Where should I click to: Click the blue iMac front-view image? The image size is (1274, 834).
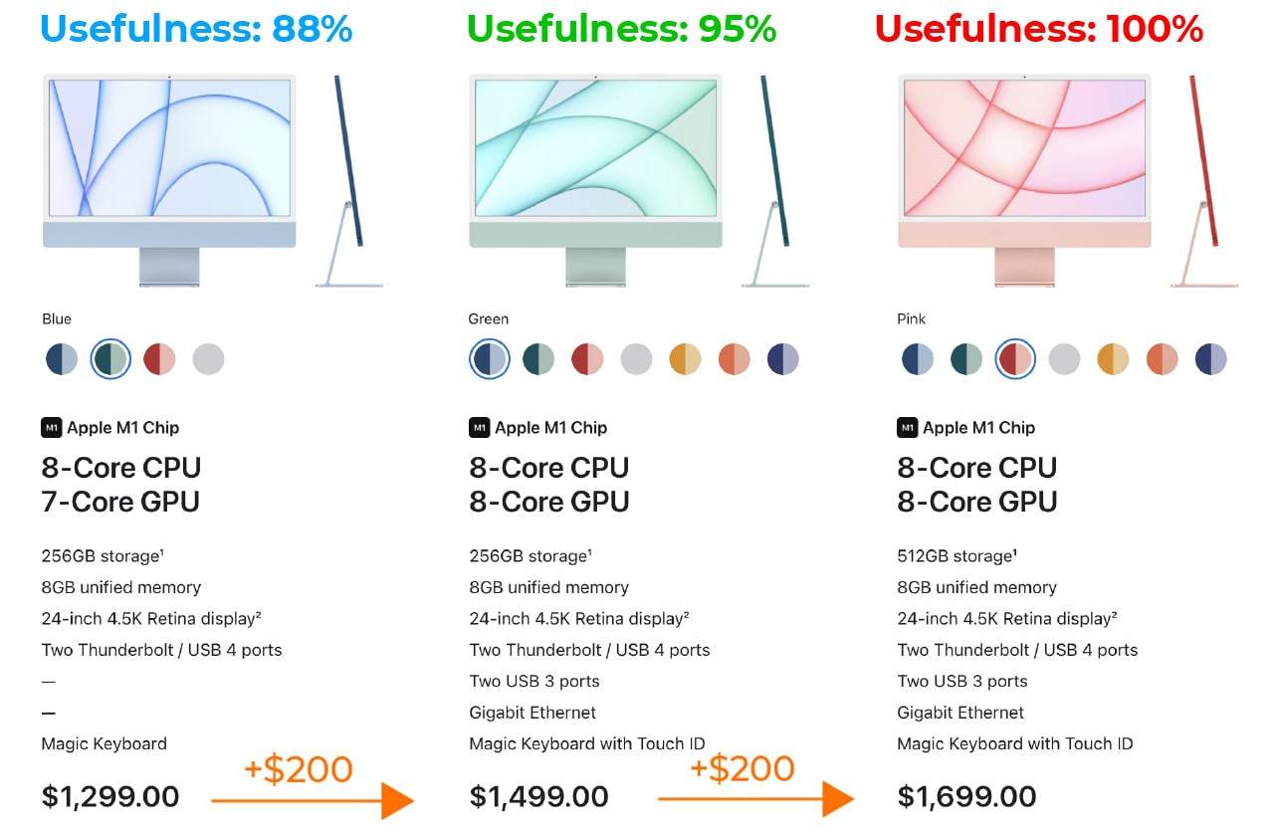click(169, 179)
